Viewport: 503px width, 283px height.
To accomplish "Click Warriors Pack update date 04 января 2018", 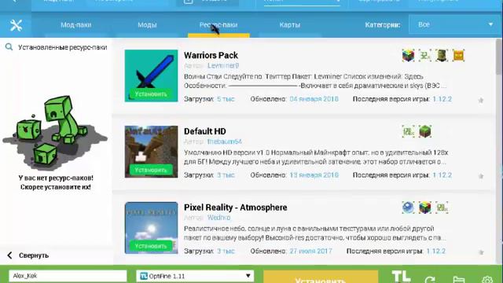I will (x=314, y=99).
